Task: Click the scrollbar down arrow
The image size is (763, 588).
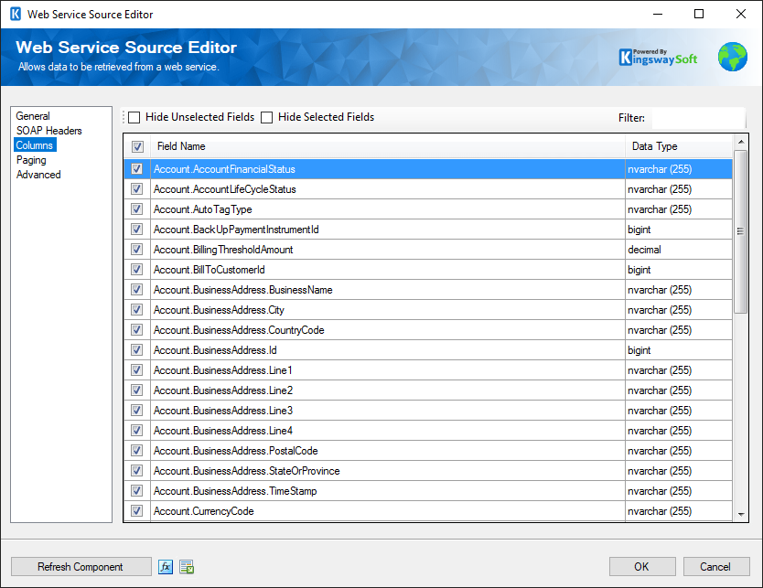Action: (741, 514)
